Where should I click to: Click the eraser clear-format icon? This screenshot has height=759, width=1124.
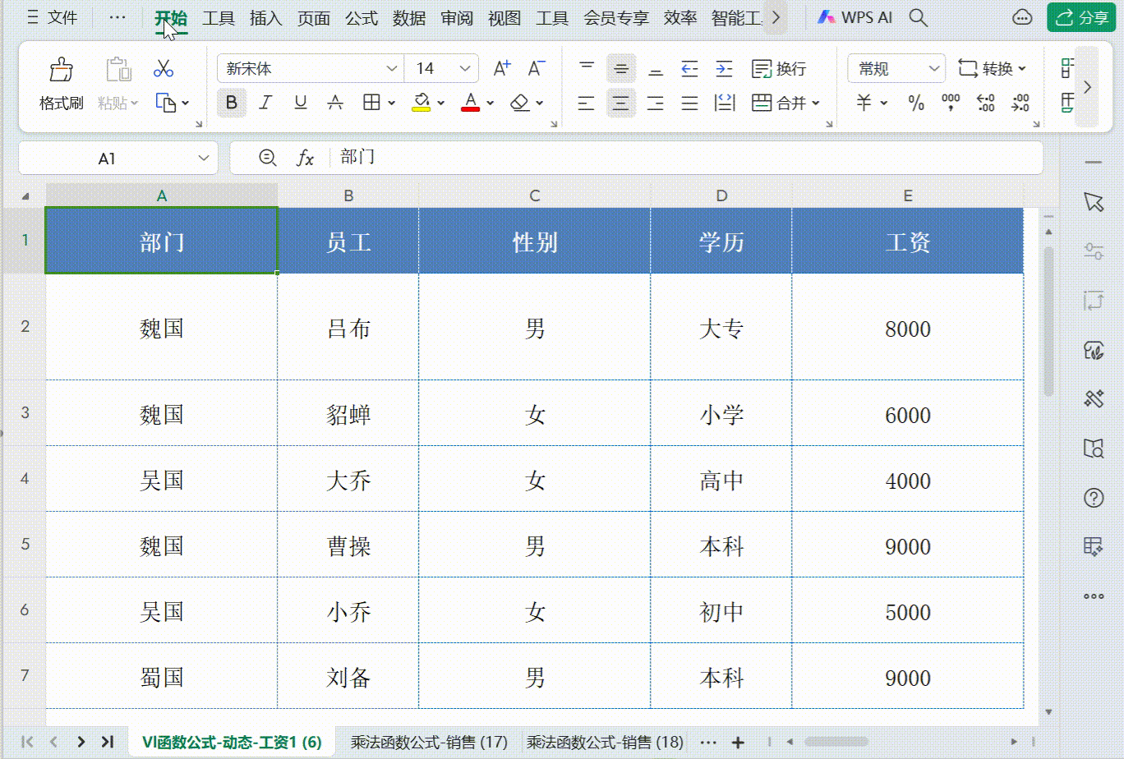pyautogui.click(x=519, y=103)
